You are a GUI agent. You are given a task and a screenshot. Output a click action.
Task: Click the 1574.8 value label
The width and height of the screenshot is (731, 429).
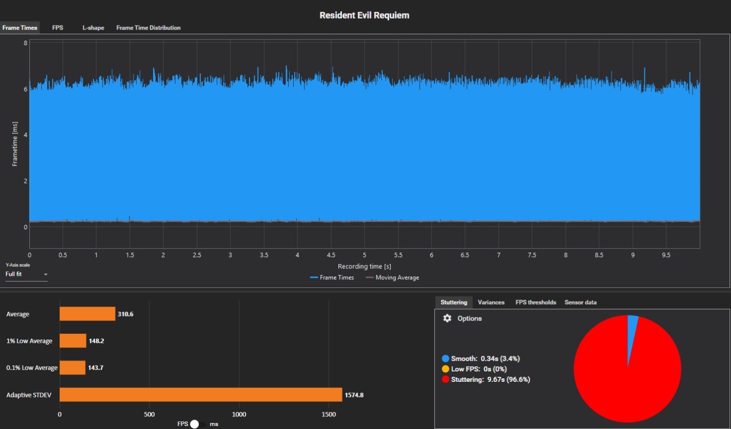tap(354, 395)
